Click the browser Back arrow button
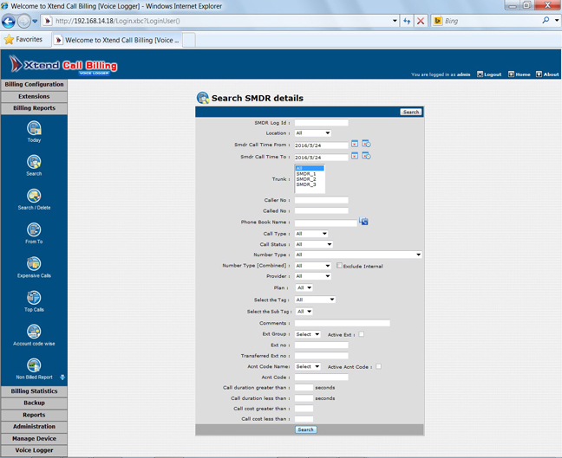The height and width of the screenshot is (458, 562). point(9,21)
